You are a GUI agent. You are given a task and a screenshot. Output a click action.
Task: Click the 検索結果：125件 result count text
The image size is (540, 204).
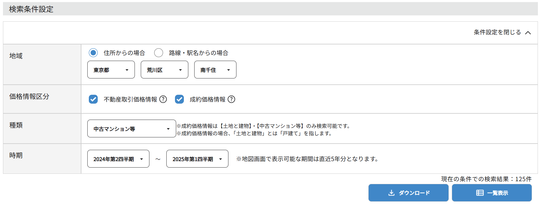tap(486, 179)
